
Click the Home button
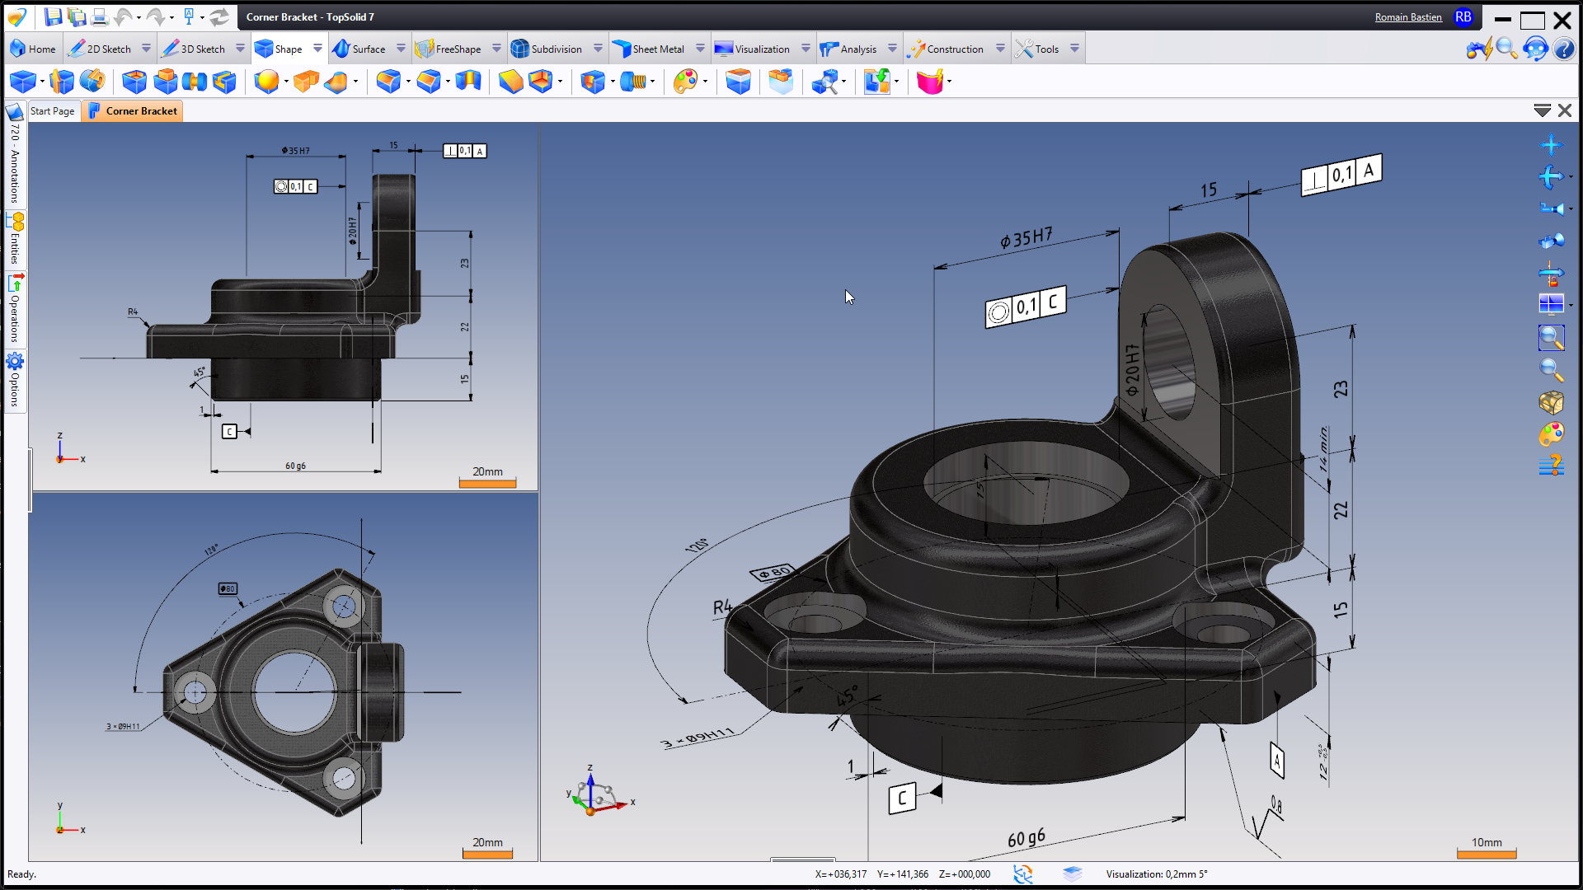[x=33, y=49]
